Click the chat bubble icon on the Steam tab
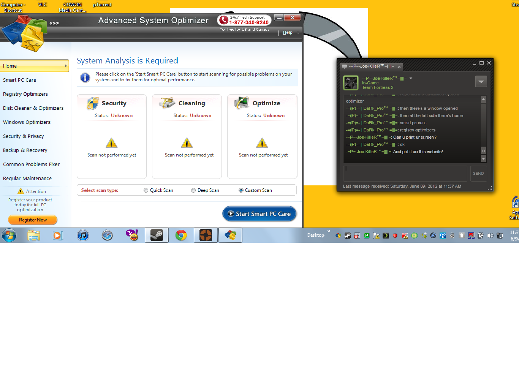Viewport: 519px width, 389px height. click(x=344, y=66)
